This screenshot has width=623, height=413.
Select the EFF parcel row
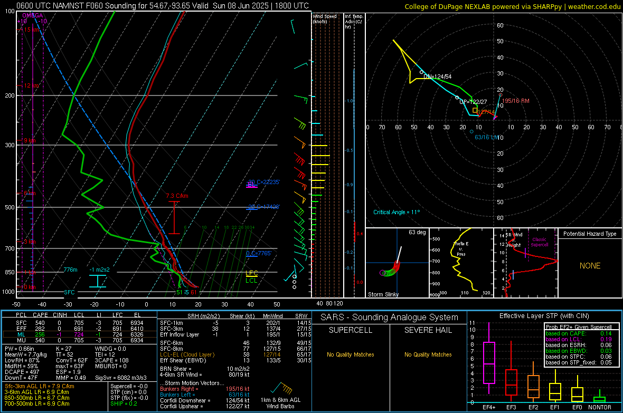[x=80, y=329]
